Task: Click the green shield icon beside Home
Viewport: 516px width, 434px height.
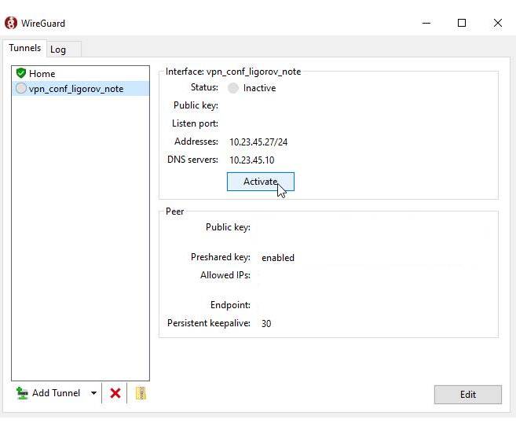Action: 21,73
